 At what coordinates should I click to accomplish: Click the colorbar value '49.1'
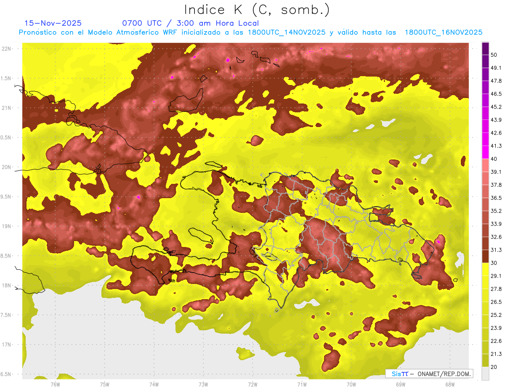(x=496, y=68)
